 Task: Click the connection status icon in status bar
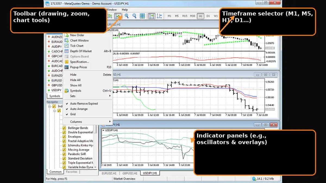point(254,179)
